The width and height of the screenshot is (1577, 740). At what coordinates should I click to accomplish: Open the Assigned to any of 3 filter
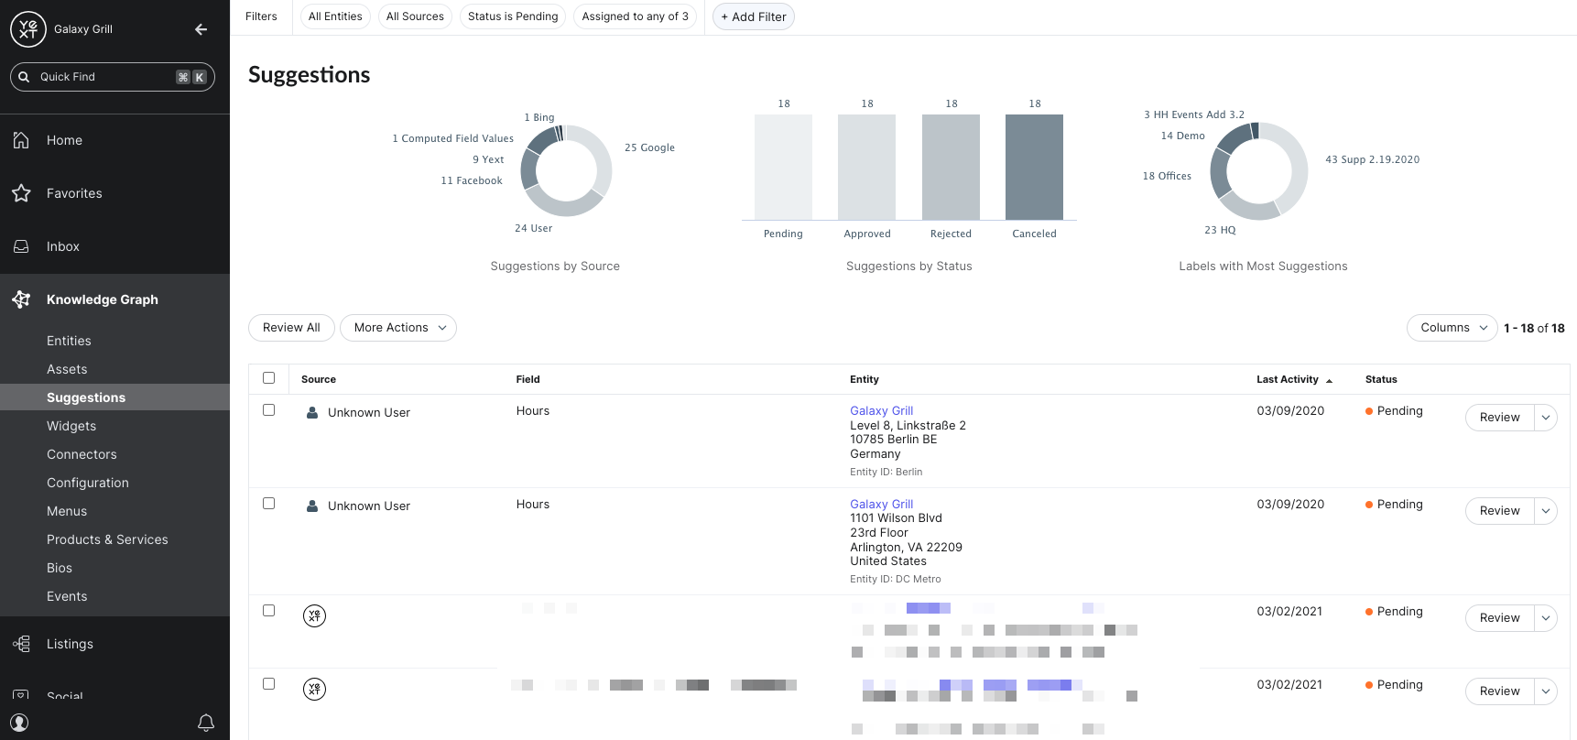point(636,16)
